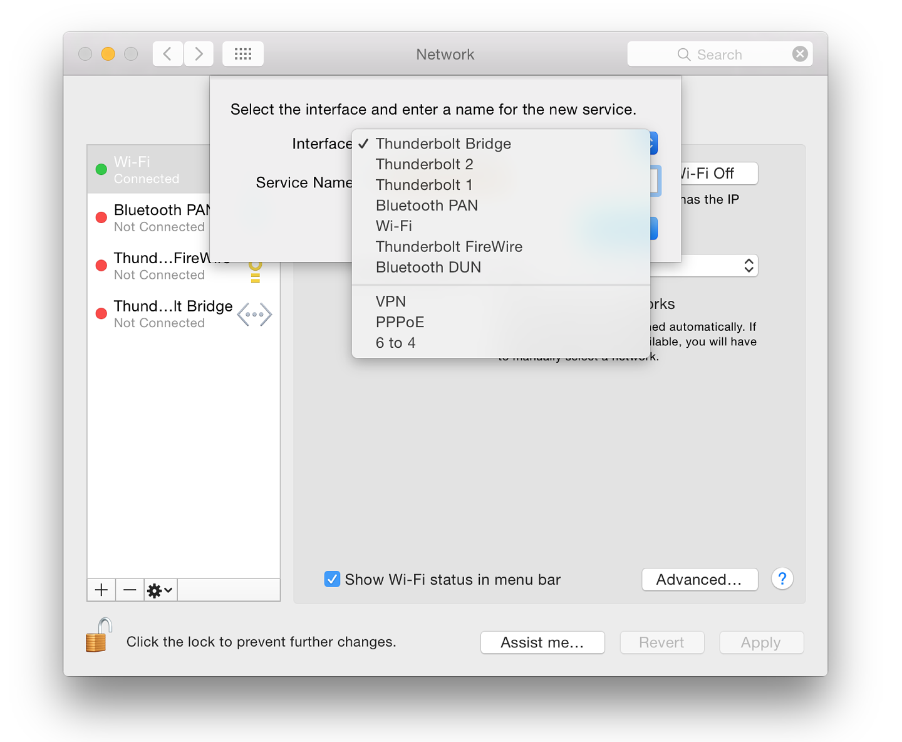Viewport: 902px width, 742px height.
Task: Click the Thunderbolt FireWire yellow icon
Action: (x=255, y=271)
